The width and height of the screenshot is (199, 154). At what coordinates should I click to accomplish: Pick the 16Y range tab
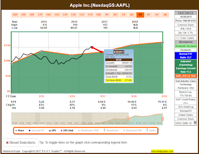click(x=49, y=15)
